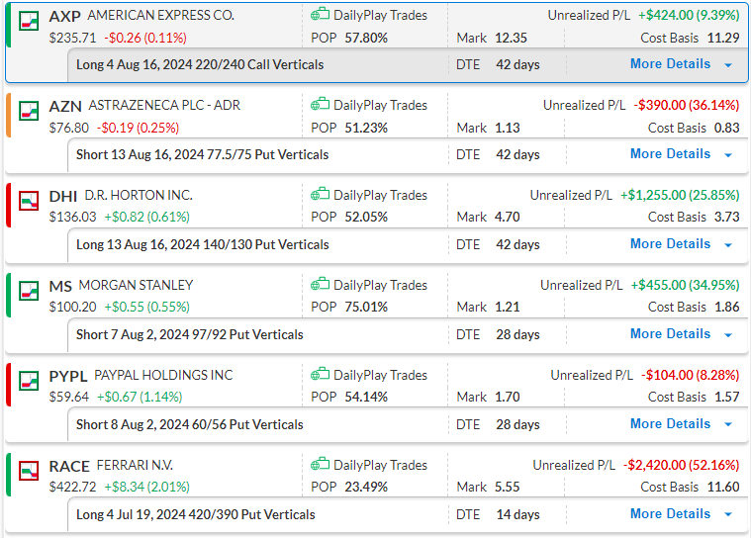
Task: Click AXP price $235.71
Action: click(72, 38)
